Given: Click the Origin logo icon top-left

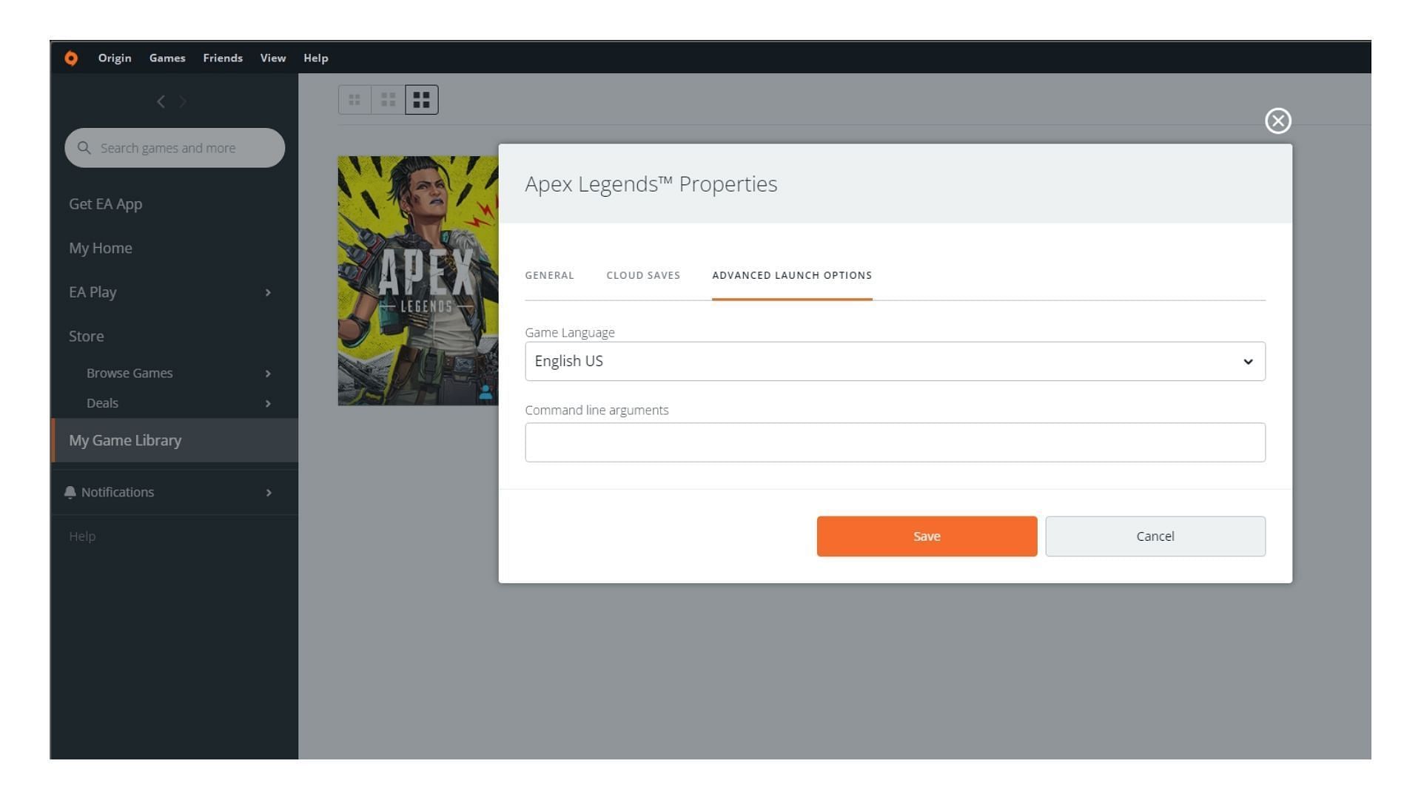Looking at the screenshot, I should pos(70,58).
